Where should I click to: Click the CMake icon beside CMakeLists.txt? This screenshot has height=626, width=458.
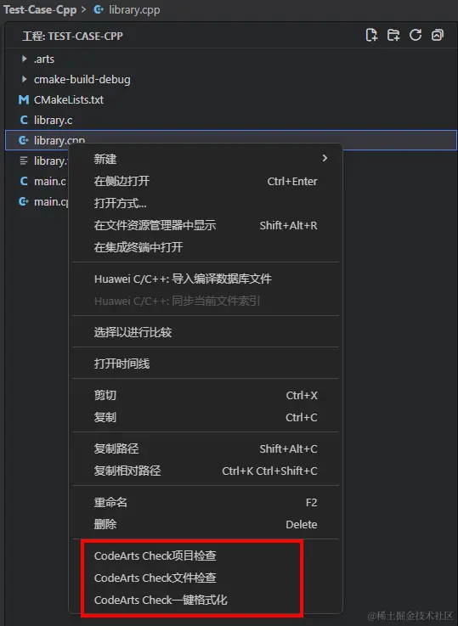tap(24, 99)
